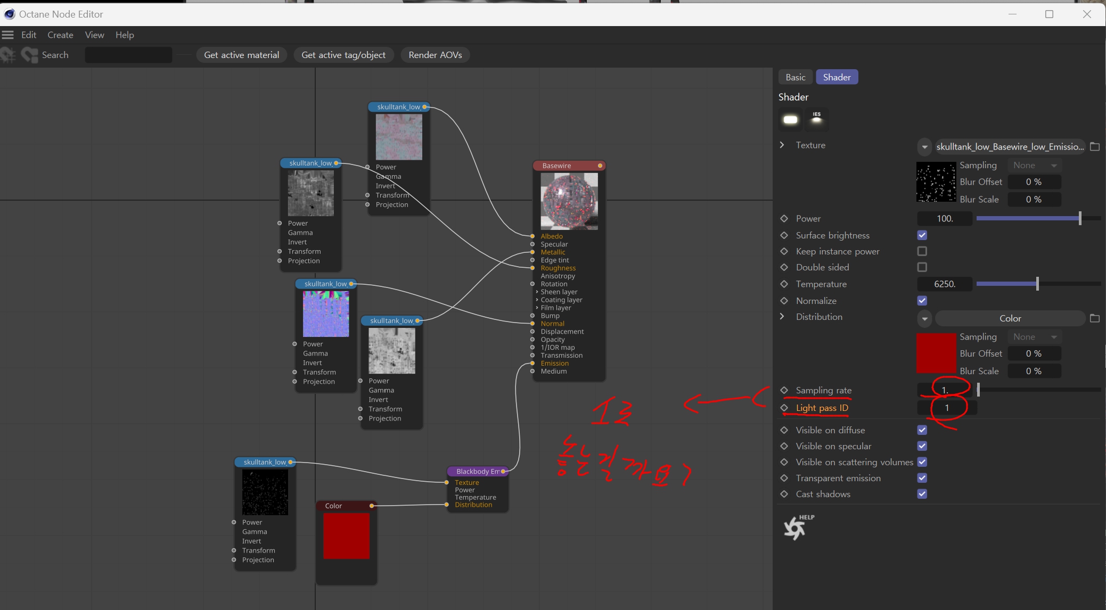Select the area light emission icon
This screenshot has height=610, width=1106.
790,119
